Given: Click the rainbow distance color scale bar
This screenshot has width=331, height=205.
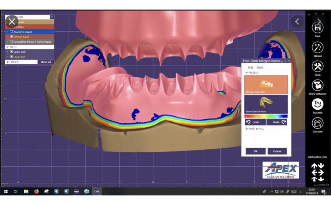Looking at the screenshot, I should (266, 116).
